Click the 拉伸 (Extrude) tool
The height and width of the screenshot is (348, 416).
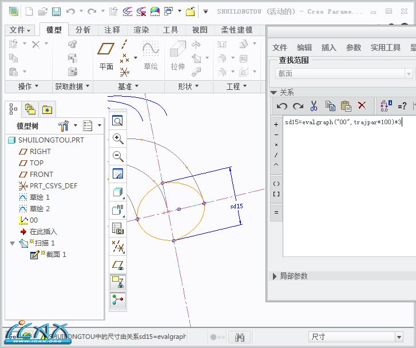tap(178, 56)
